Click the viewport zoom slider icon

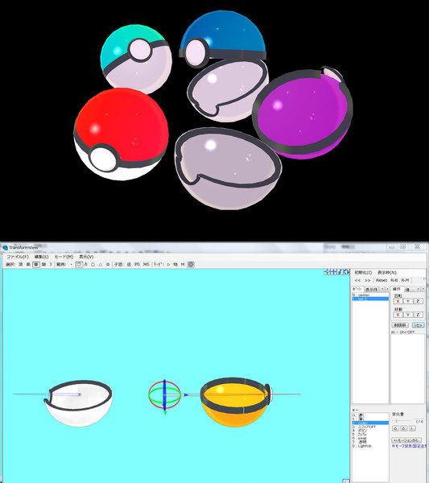point(340,272)
